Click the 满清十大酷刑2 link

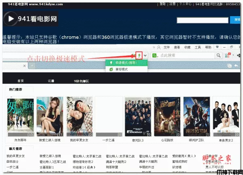(x=116, y=162)
